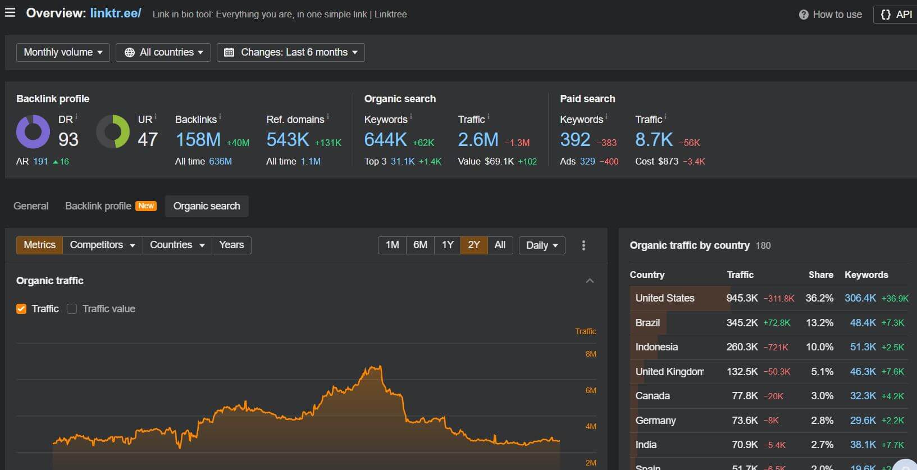
Task: Switch to the General tab
Action: [x=31, y=206]
